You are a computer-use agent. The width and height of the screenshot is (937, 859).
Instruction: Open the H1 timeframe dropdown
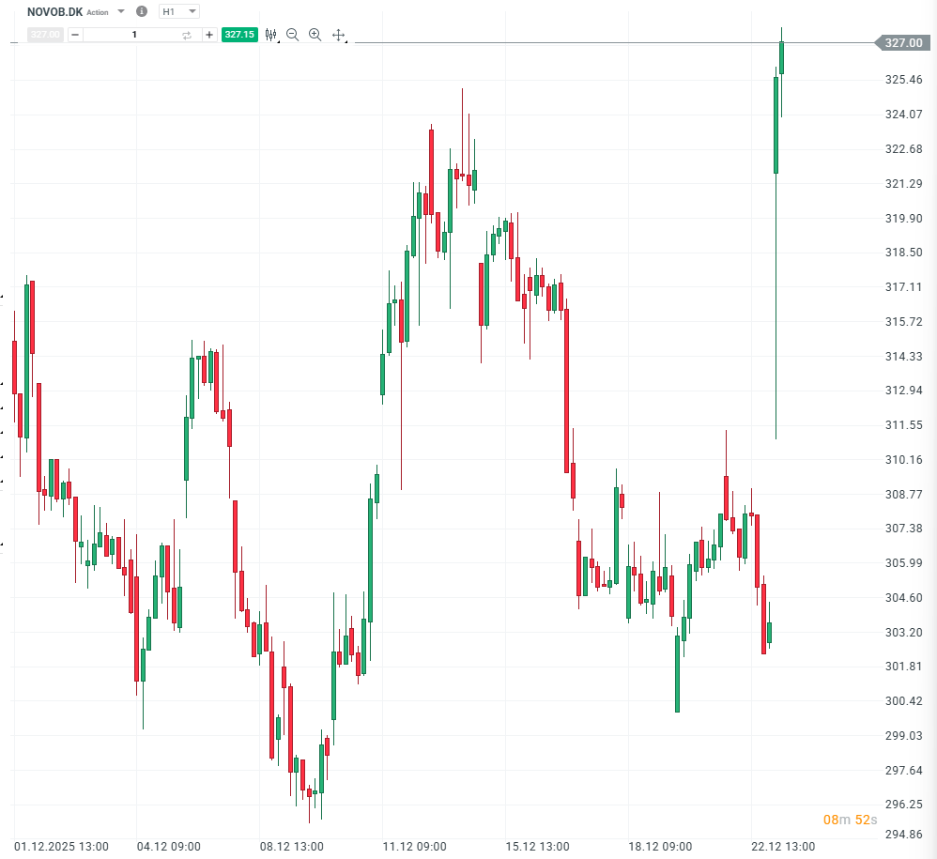(x=178, y=12)
